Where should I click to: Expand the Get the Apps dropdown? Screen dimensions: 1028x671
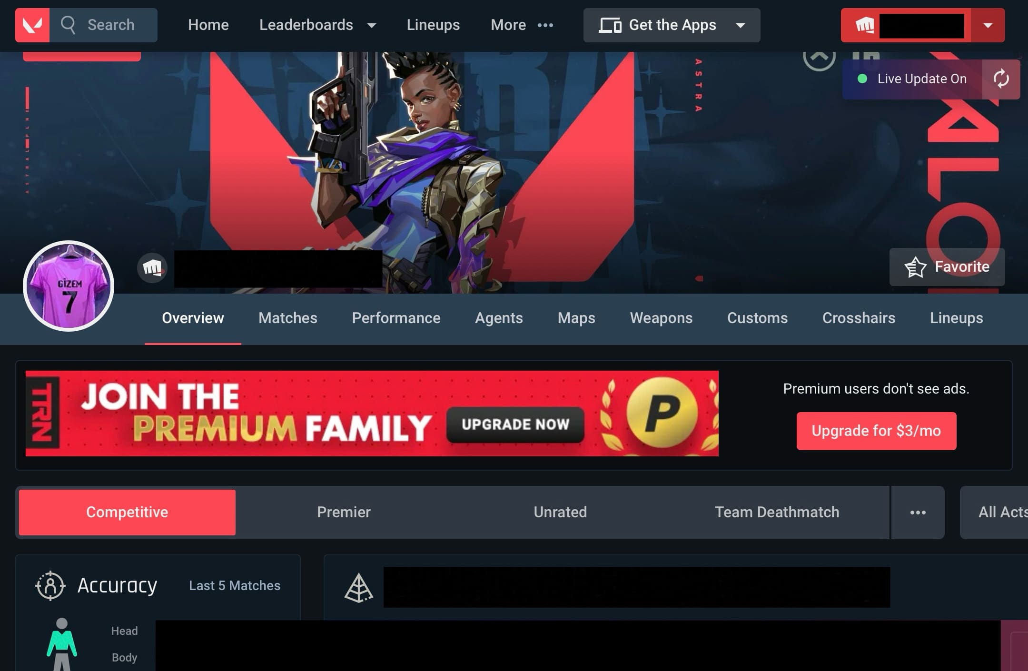(x=741, y=25)
